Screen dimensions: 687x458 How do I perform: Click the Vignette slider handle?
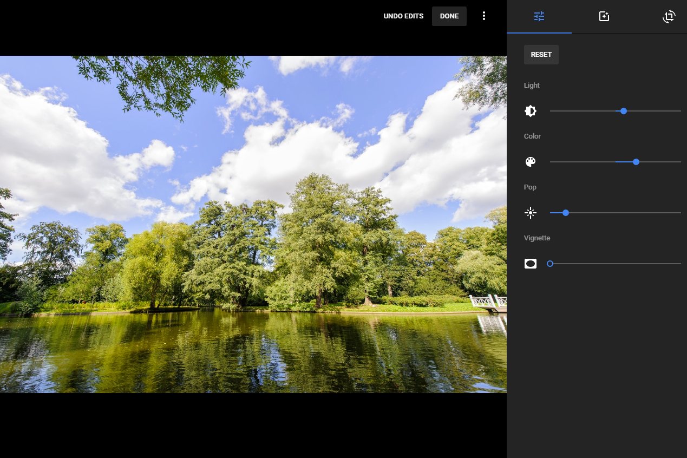click(x=550, y=264)
